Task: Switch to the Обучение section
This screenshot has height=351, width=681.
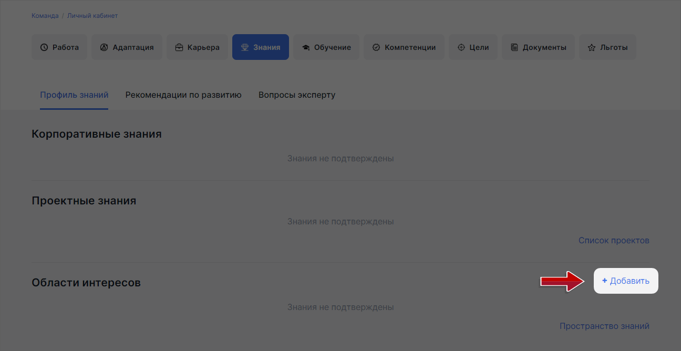Action: click(326, 47)
